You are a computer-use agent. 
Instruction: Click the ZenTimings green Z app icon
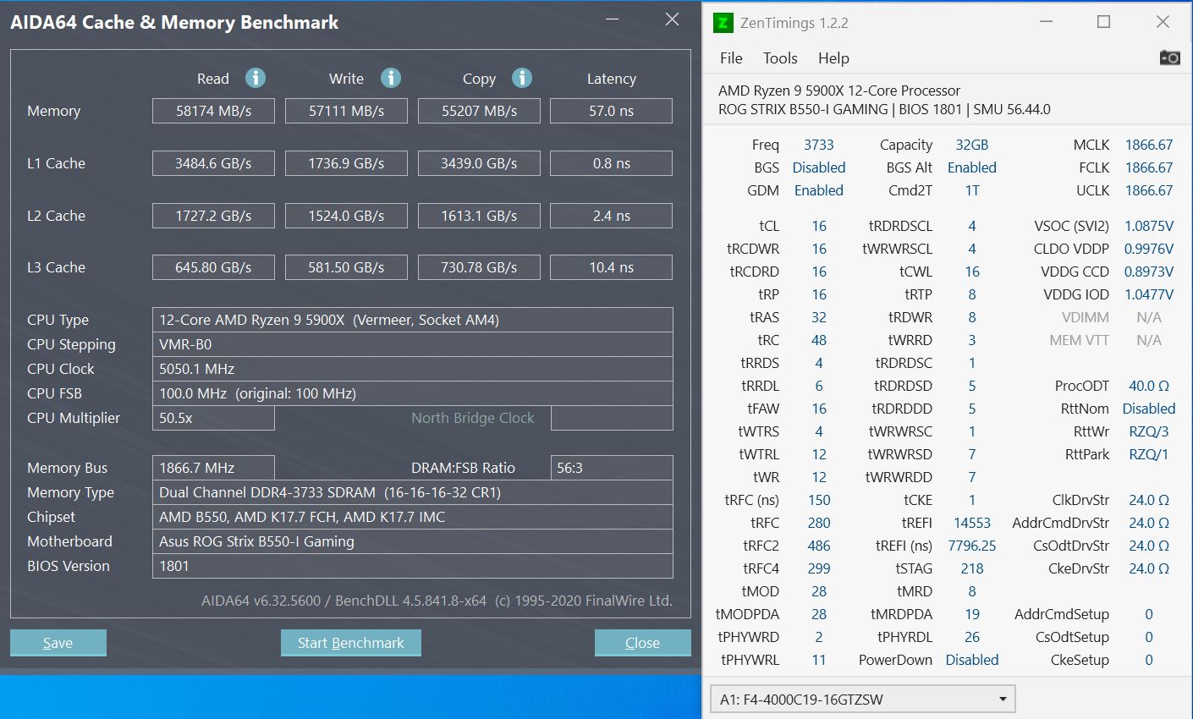tap(723, 23)
